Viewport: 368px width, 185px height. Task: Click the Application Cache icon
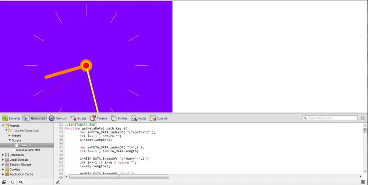click(x=7, y=174)
